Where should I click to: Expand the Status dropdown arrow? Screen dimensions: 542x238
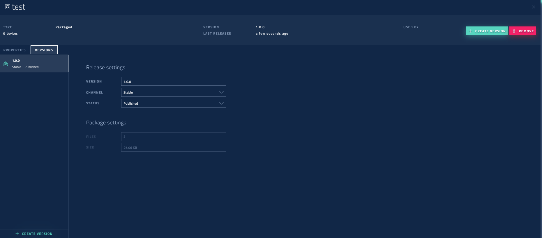[x=221, y=103]
